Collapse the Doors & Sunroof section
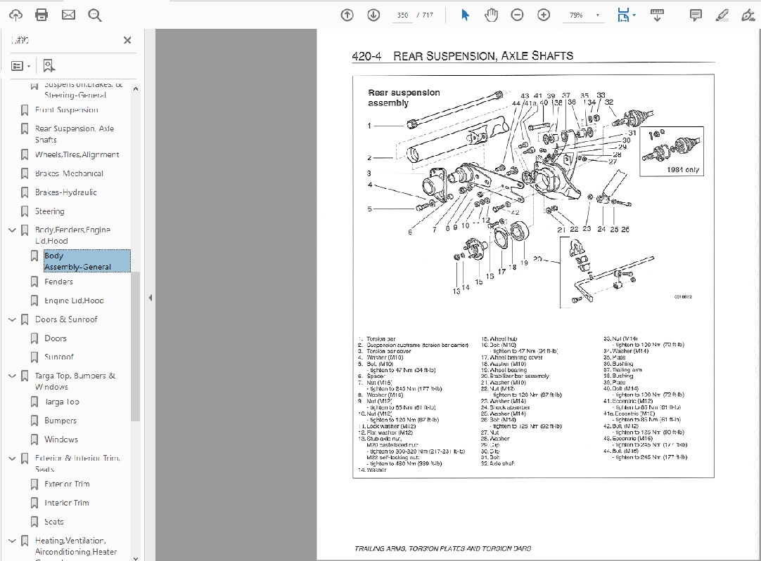 click(x=12, y=319)
